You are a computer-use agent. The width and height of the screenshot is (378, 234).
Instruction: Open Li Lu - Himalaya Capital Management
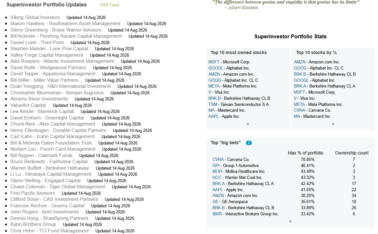51,174
